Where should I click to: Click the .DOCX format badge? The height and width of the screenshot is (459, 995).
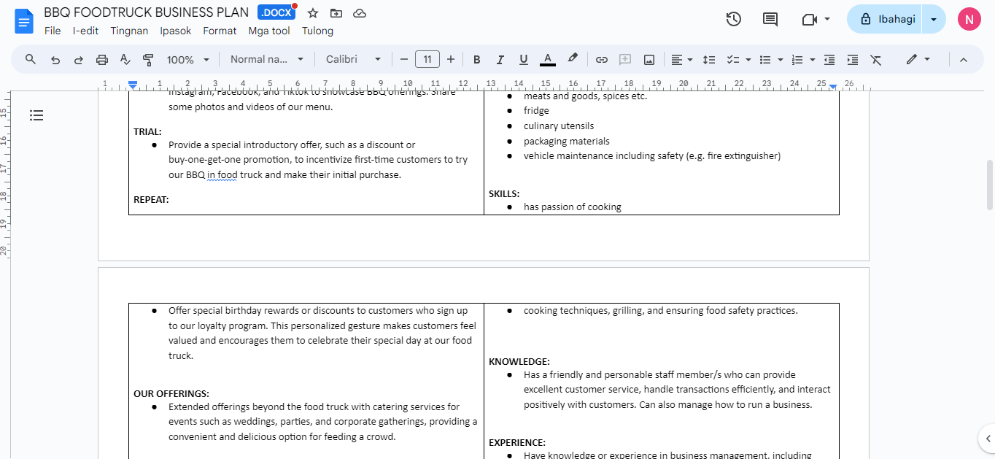coord(276,13)
